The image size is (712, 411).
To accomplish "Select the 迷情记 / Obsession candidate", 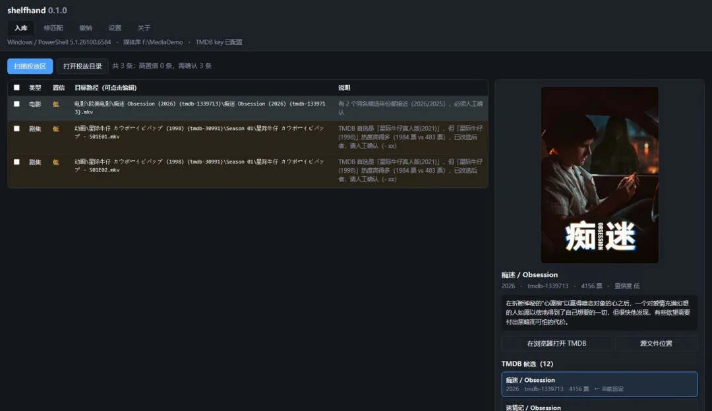I will [599, 406].
